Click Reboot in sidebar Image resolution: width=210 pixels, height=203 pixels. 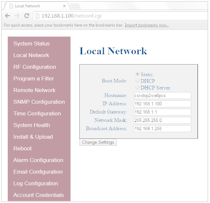tap(23, 149)
